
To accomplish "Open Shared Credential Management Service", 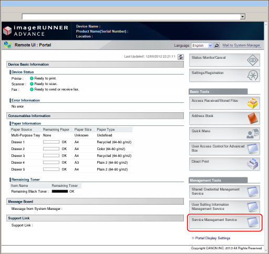I will pos(224,192).
